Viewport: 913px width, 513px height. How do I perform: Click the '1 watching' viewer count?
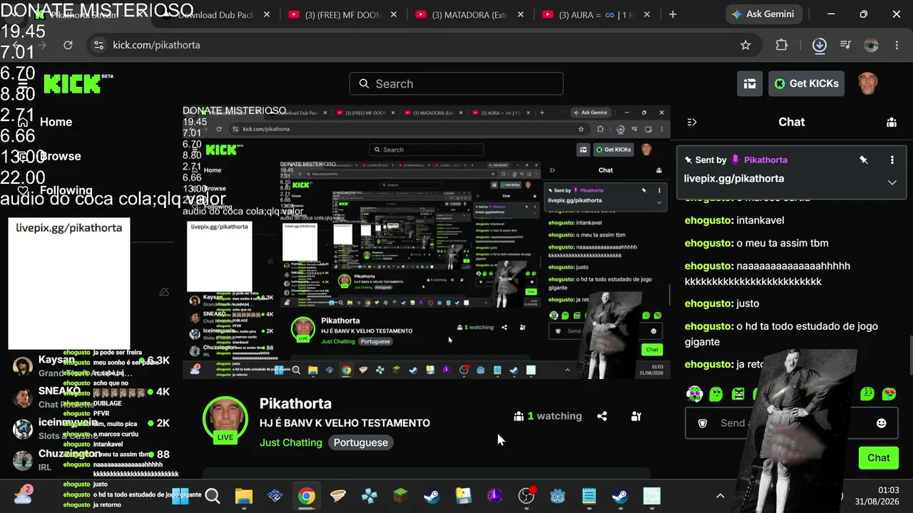click(548, 416)
